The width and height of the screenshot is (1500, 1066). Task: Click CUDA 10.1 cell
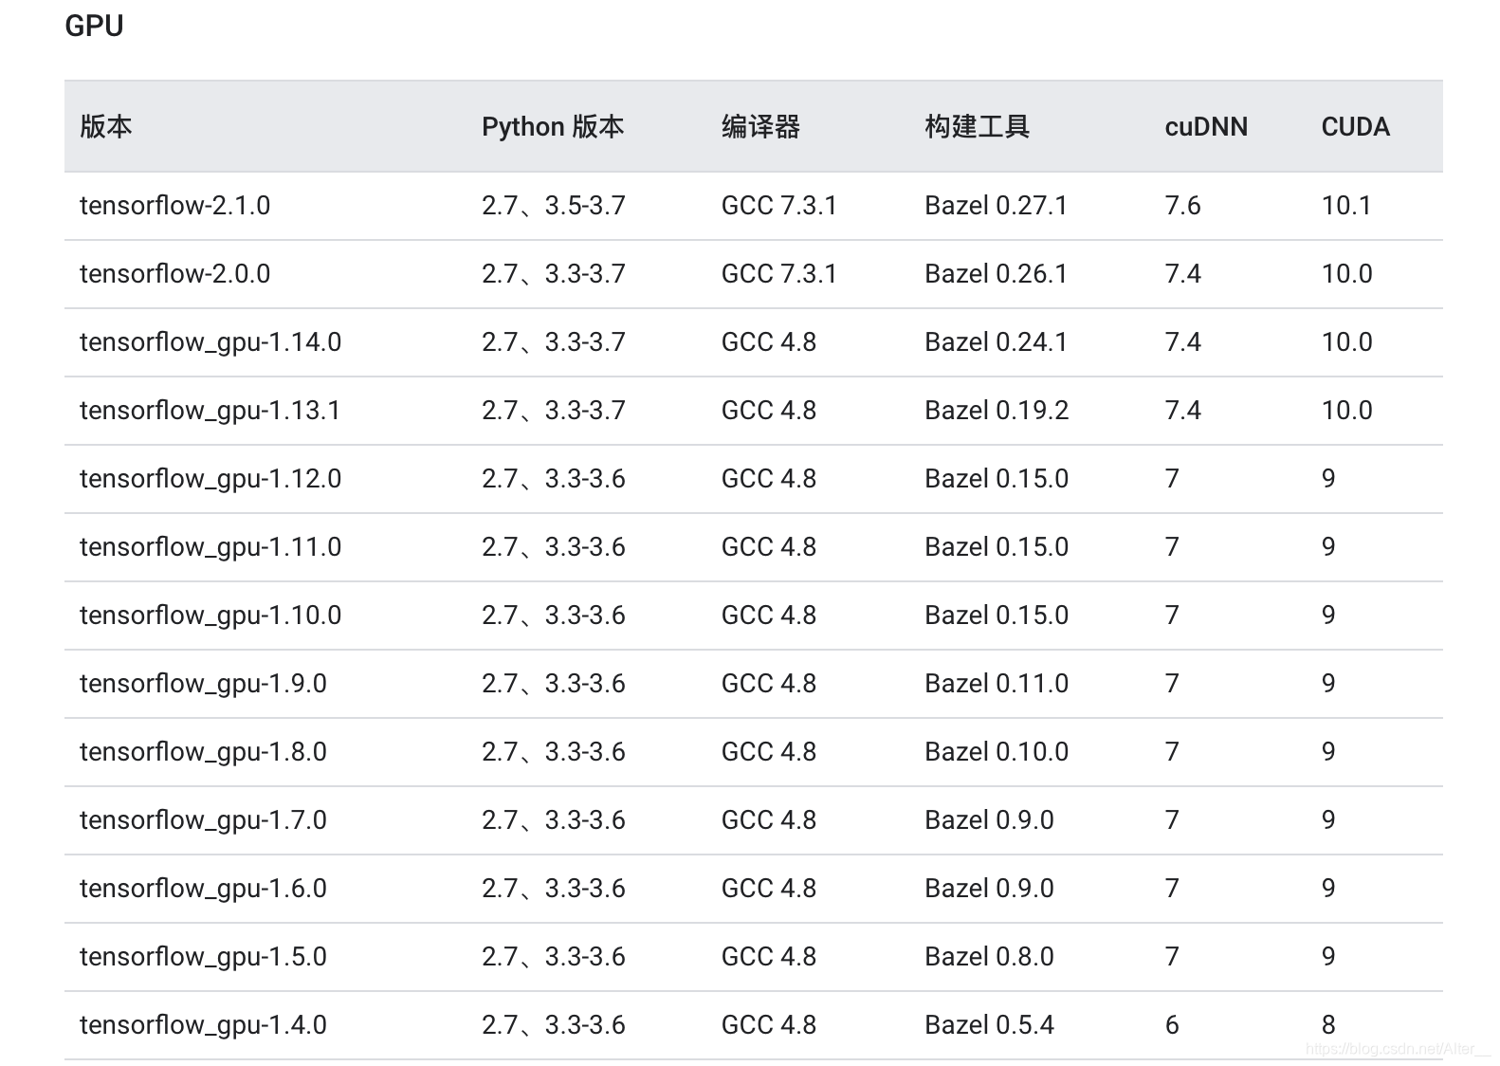click(x=1346, y=206)
